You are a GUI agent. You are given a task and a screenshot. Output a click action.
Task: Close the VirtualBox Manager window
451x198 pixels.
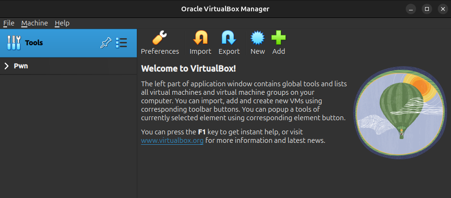(x=443, y=9)
